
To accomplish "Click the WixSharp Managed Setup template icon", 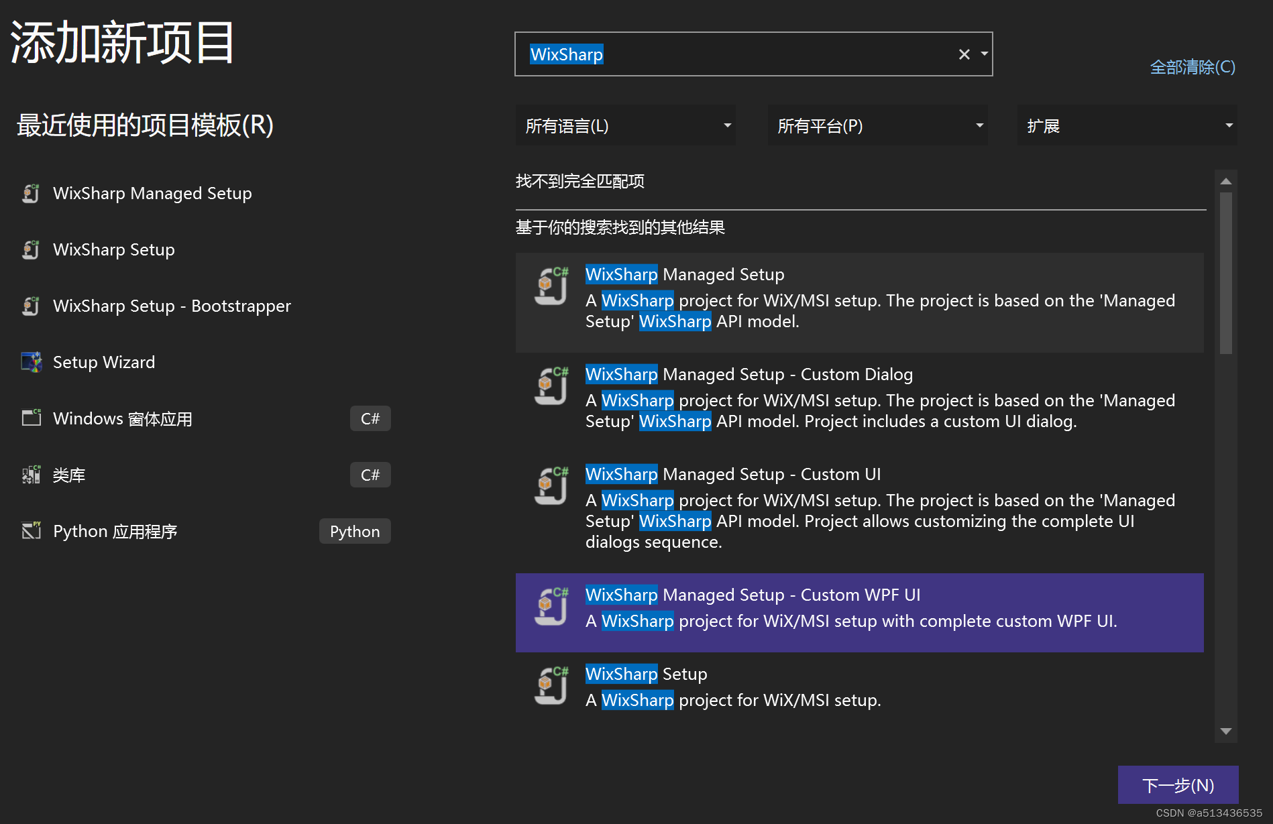I will (31, 193).
